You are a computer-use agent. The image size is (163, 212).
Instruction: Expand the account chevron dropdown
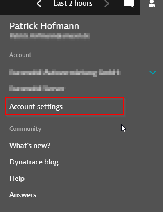point(153,72)
